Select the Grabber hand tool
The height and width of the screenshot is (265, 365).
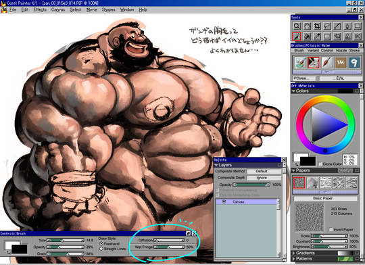(307, 26)
